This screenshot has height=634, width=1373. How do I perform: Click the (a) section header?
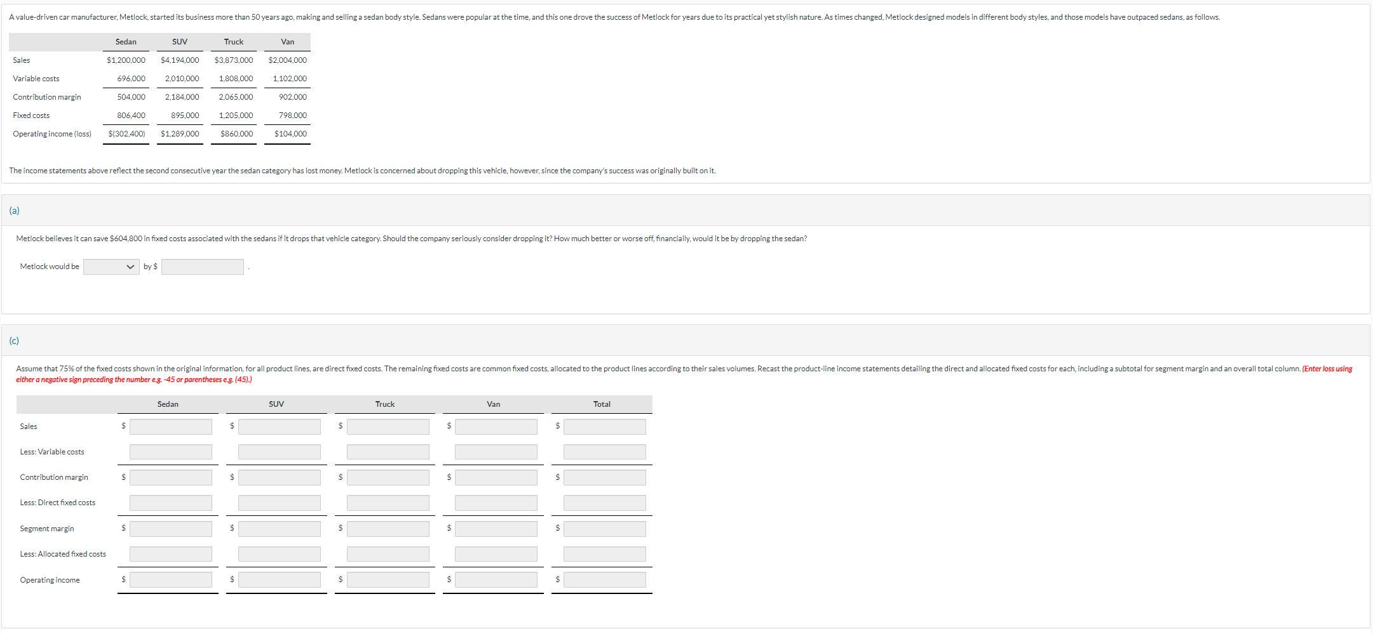pyautogui.click(x=686, y=210)
